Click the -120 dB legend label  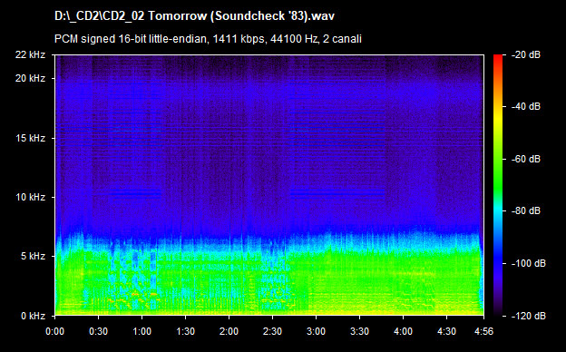click(529, 316)
